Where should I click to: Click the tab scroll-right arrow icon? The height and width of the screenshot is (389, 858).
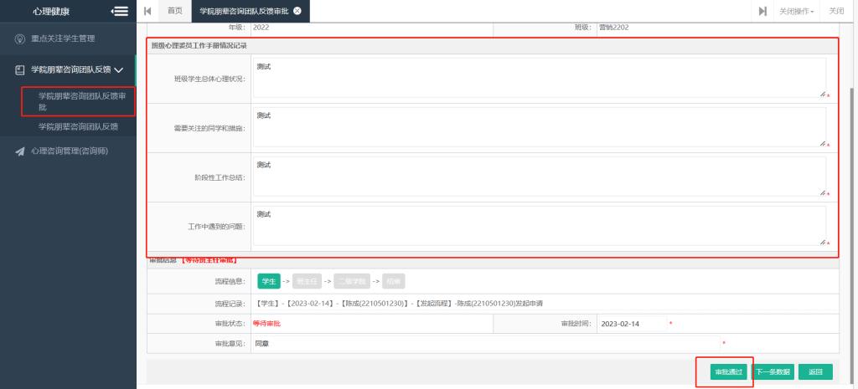coord(762,11)
